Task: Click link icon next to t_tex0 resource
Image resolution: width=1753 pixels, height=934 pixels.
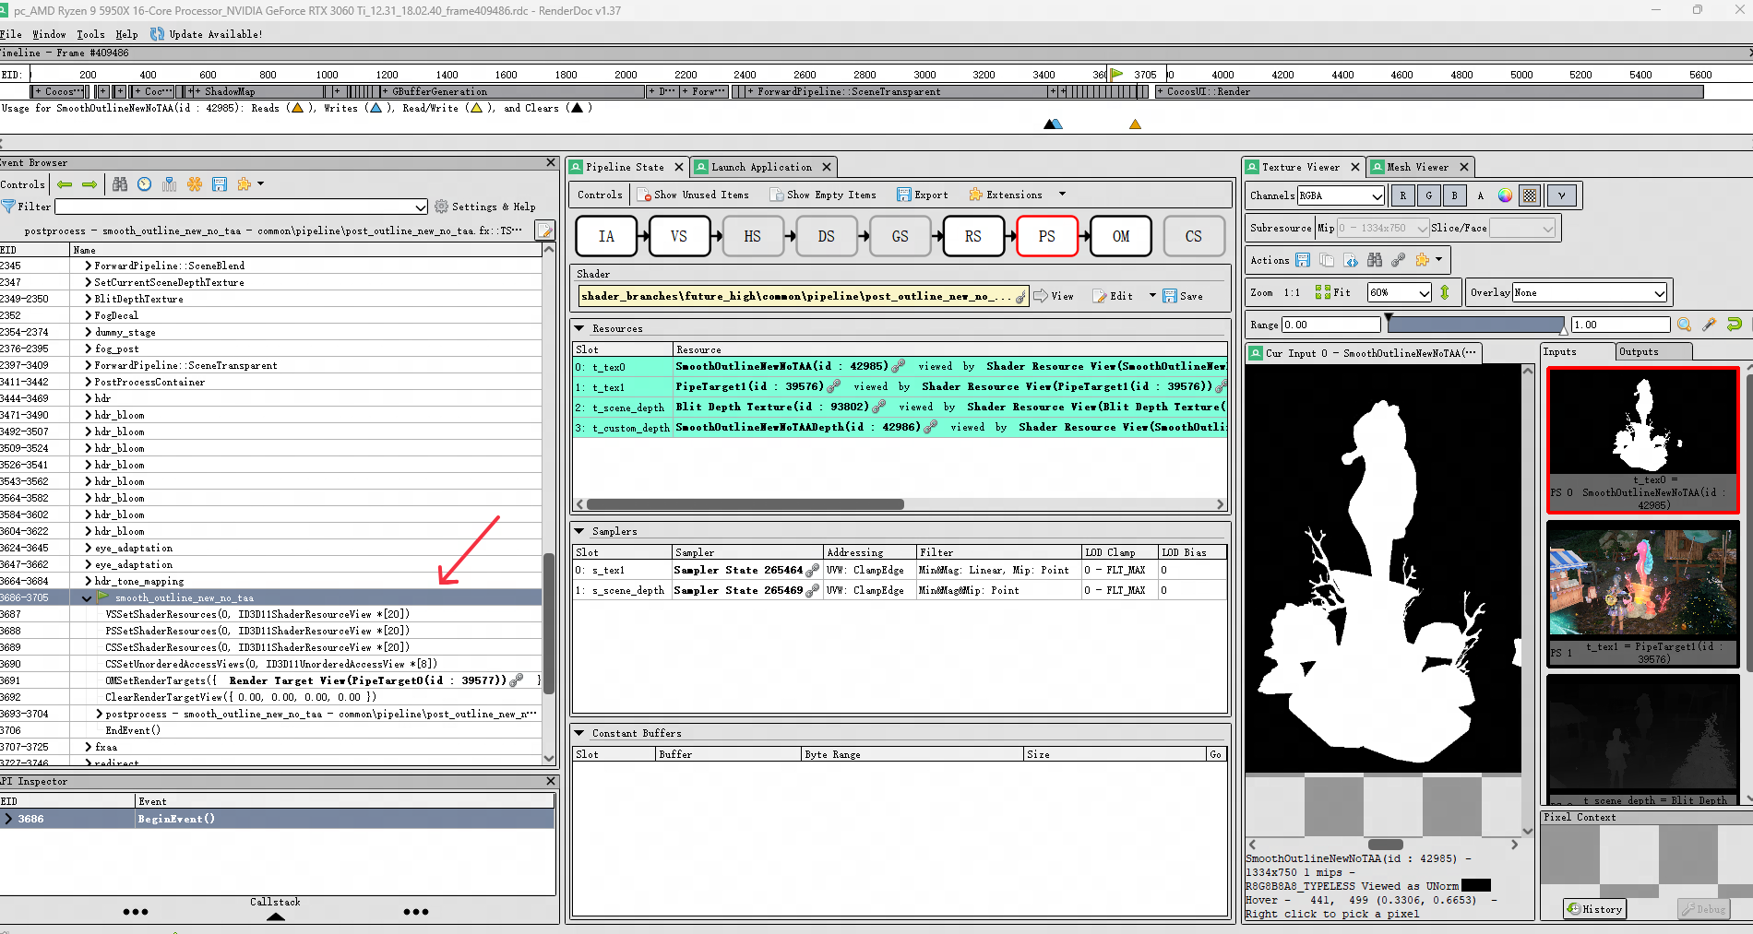Action: point(898,366)
